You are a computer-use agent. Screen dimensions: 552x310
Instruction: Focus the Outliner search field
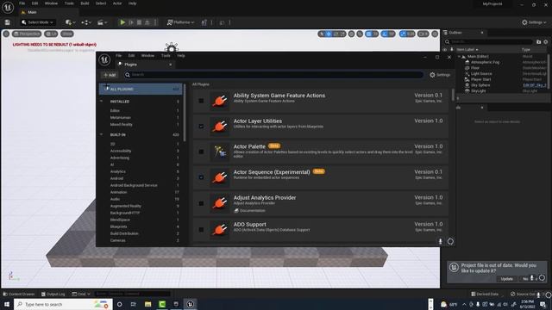[489, 41]
